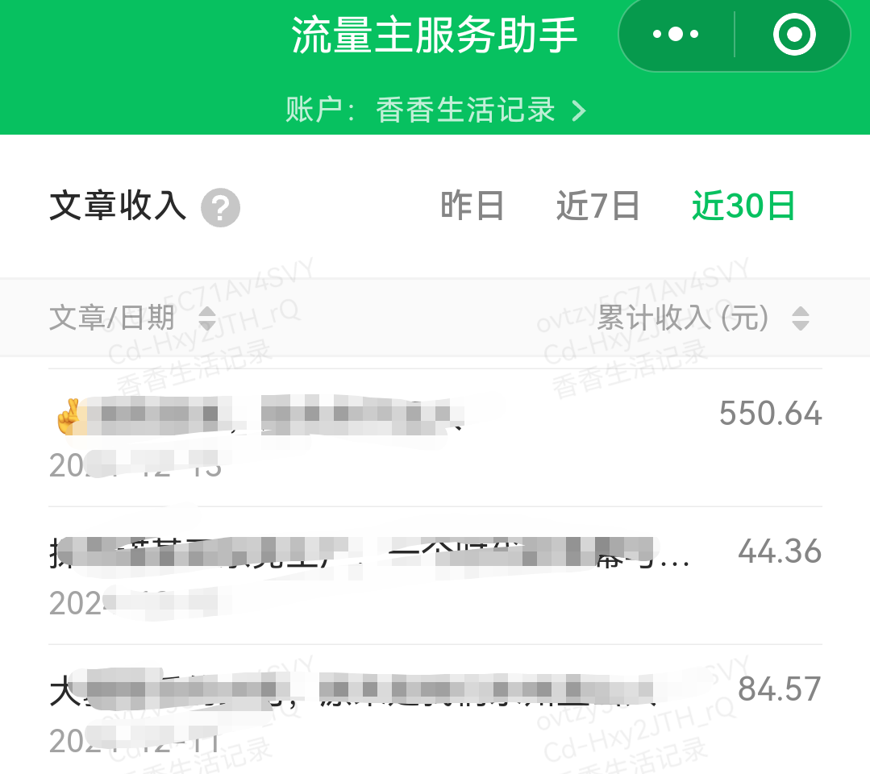Click the question mark help icon
Viewport: 870px width, 774px height.
220,208
